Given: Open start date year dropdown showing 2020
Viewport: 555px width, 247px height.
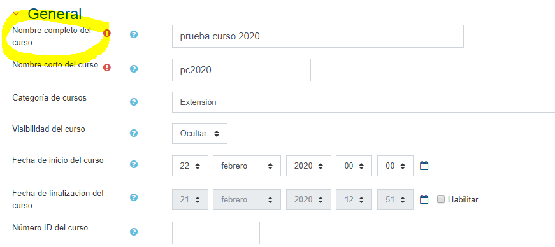Looking at the screenshot, I should click(x=308, y=166).
